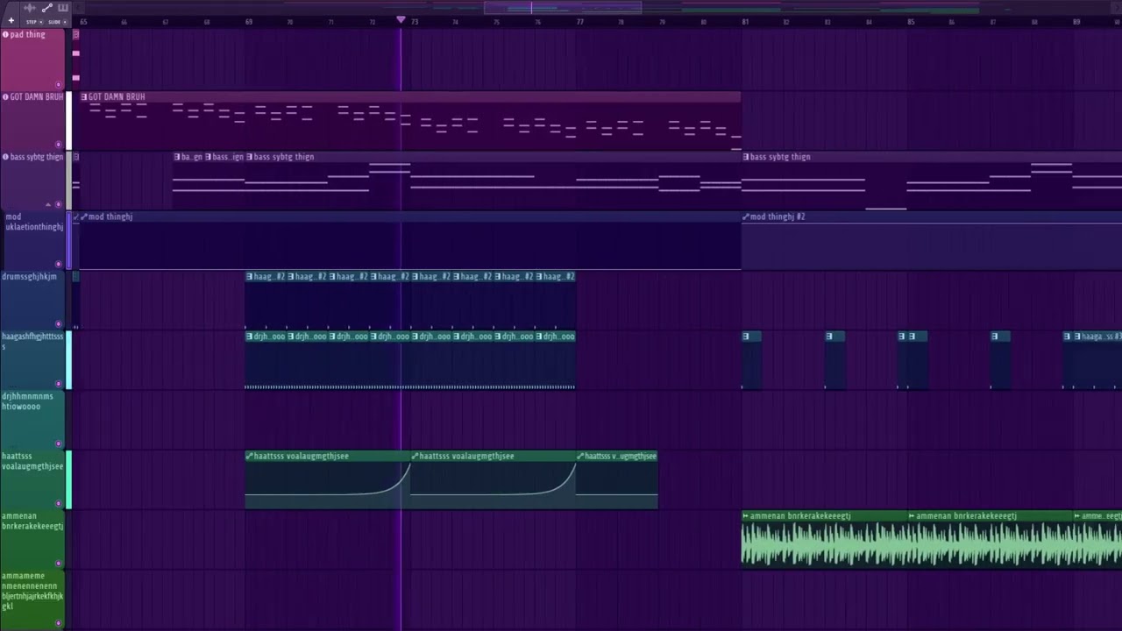Mute the bass sybtg thign track
Viewport: 1122px width, 631px height.
click(59, 204)
